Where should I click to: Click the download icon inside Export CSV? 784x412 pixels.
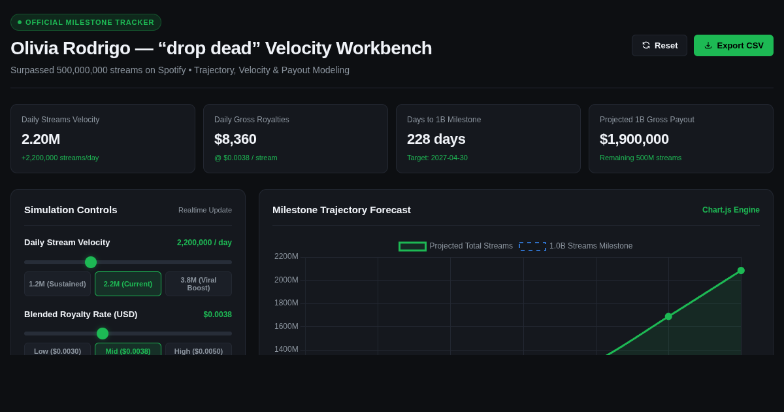point(708,46)
